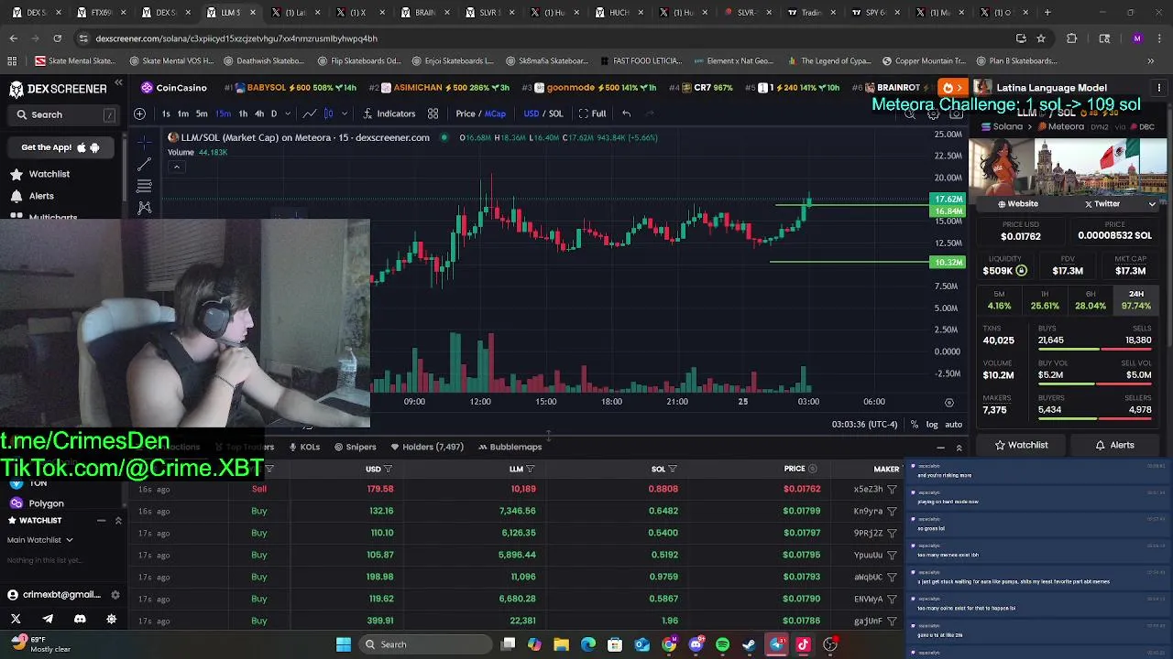Viewport: 1173px width, 659px height.
Task: Open Indicators menu
Action: pyautogui.click(x=389, y=113)
